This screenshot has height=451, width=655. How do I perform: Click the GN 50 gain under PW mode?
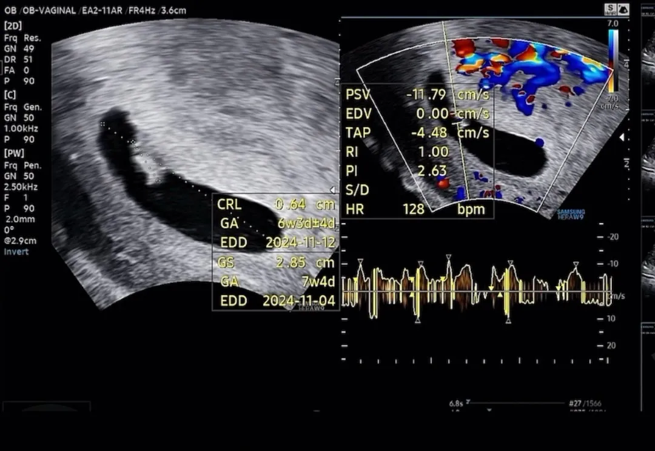click(x=19, y=176)
